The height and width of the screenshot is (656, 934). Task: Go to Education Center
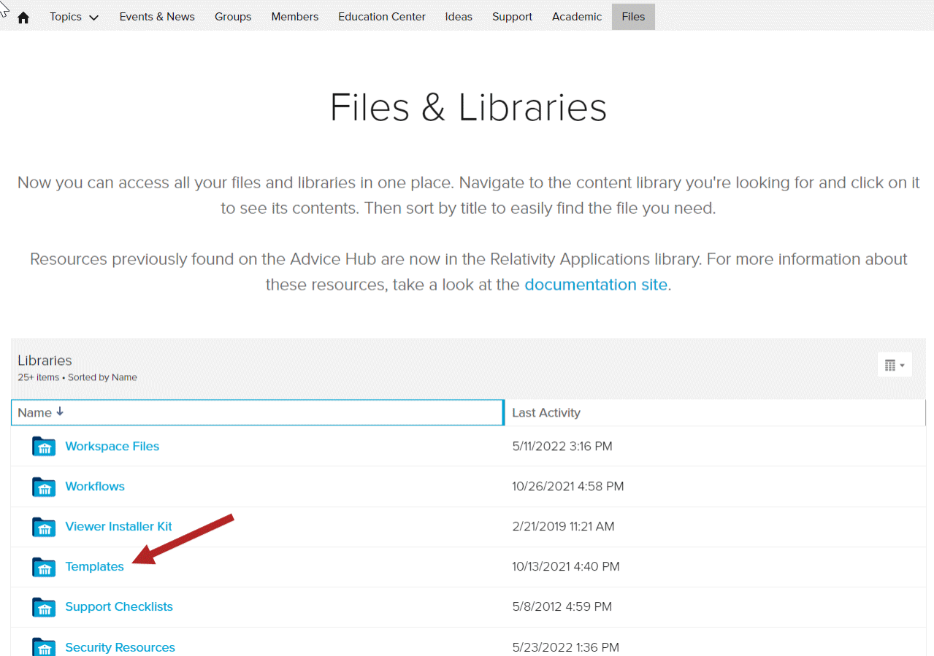point(382,17)
